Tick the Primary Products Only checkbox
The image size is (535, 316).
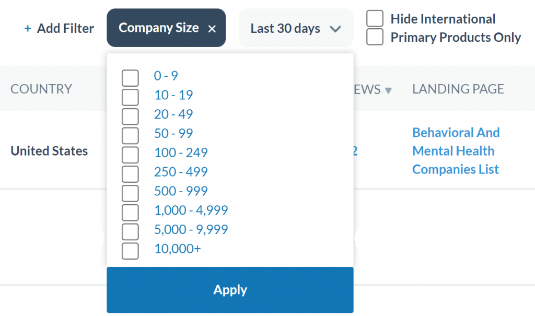tap(375, 37)
